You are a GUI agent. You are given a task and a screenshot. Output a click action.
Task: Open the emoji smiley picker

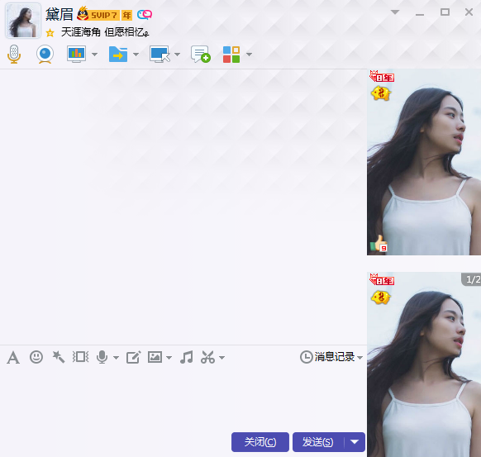36,357
